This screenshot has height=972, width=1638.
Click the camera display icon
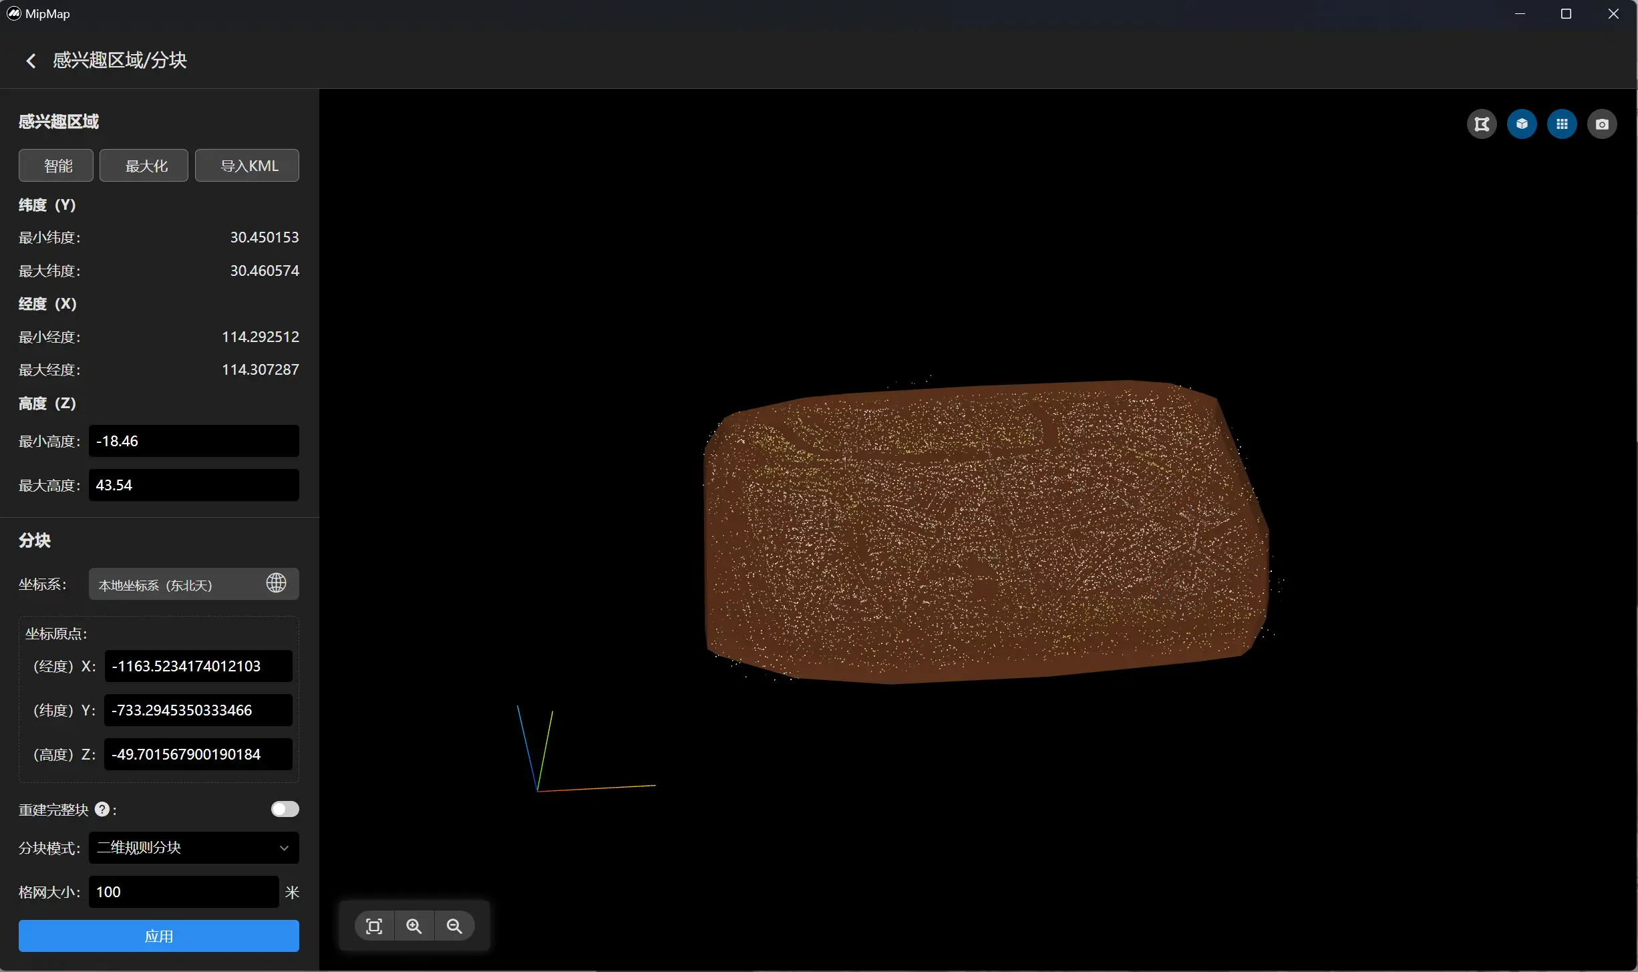[x=1602, y=124]
